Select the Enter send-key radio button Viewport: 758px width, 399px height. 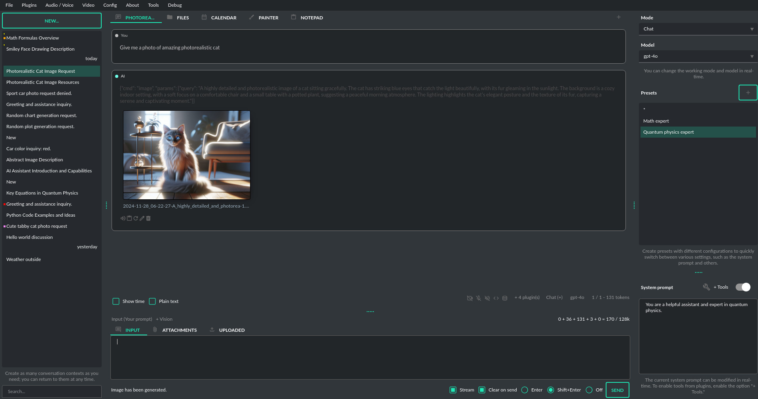tap(524, 390)
